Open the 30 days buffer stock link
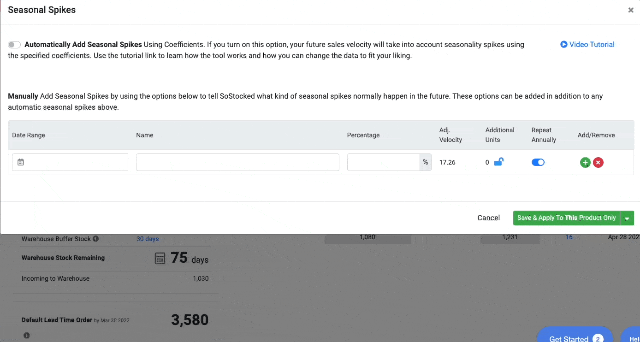The height and width of the screenshot is (342, 640). click(x=148, y=239)
